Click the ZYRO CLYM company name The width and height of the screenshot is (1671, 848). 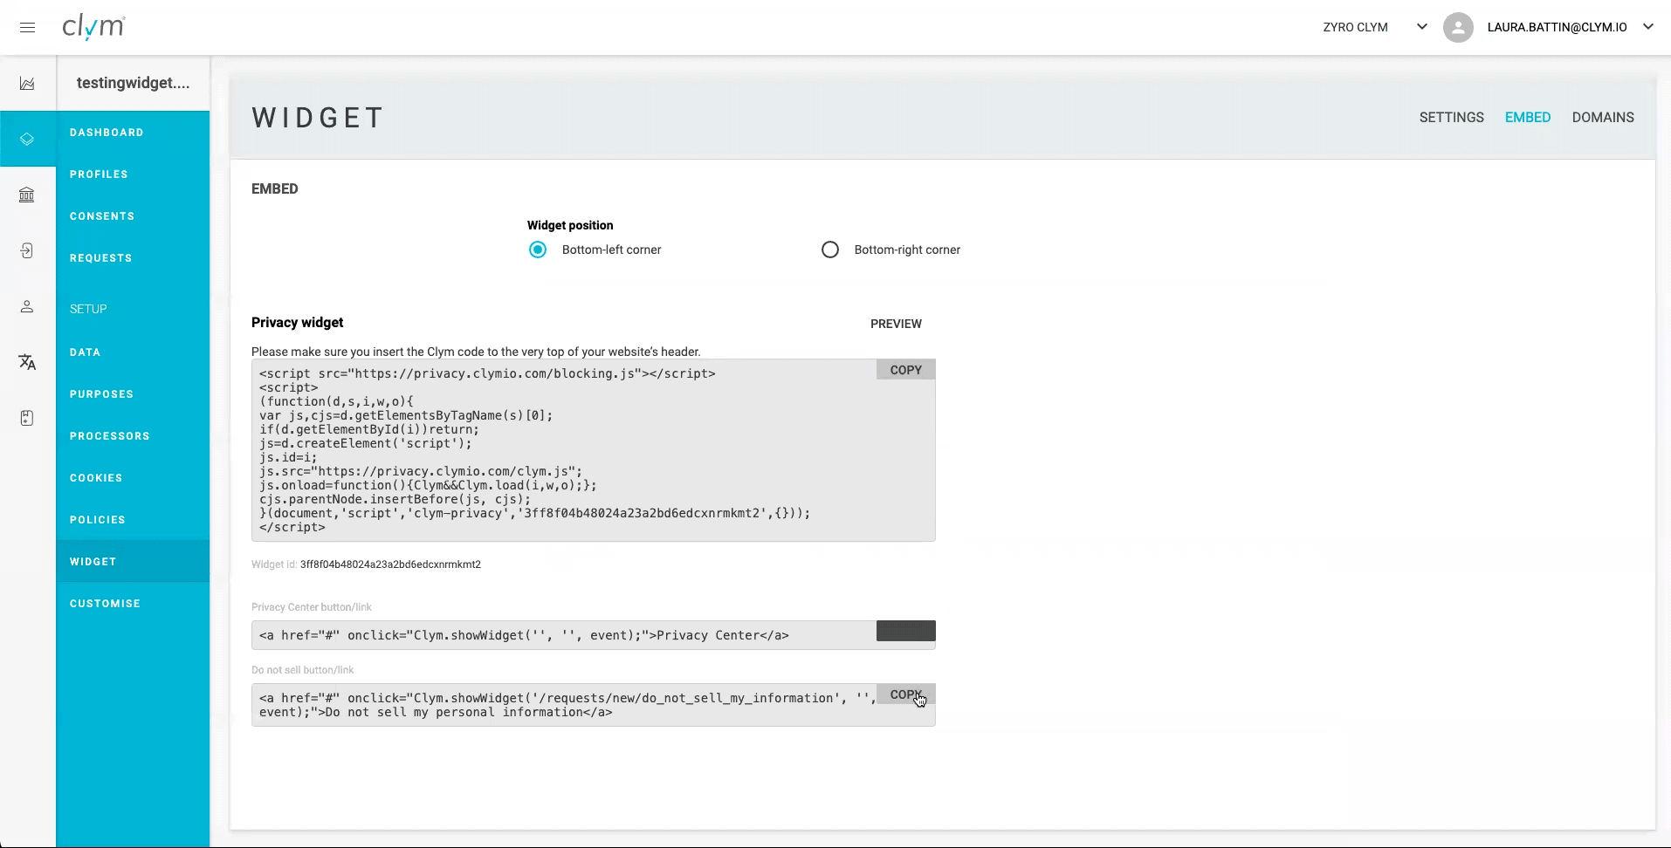pos(1355,27)
